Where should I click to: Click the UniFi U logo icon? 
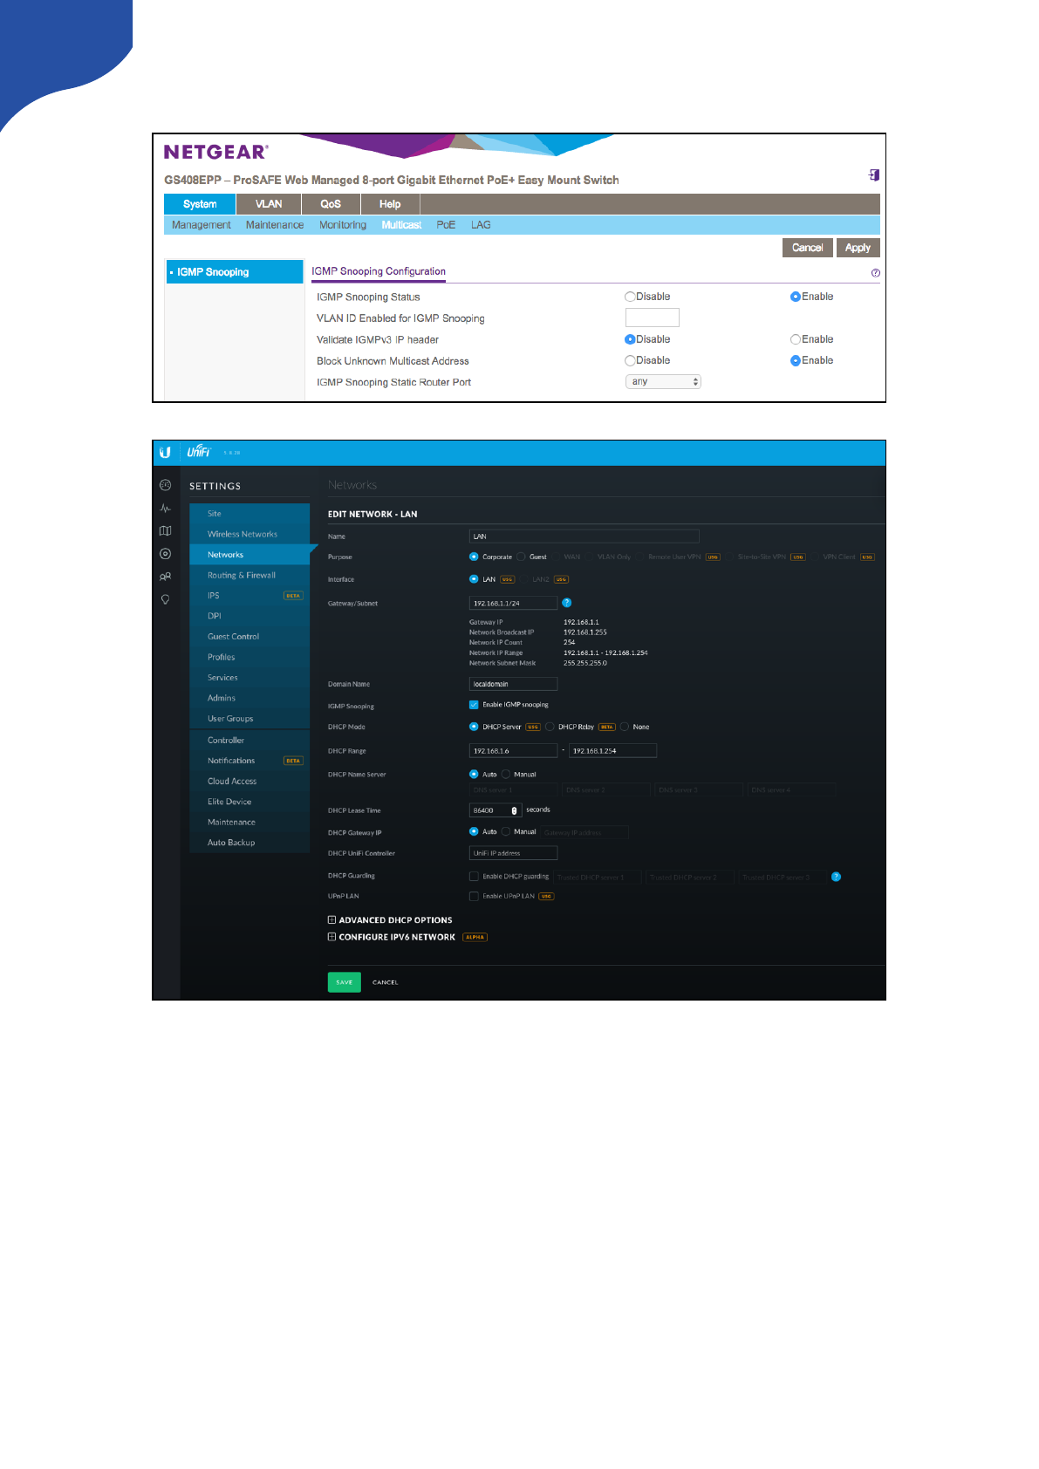pos(165,453)
